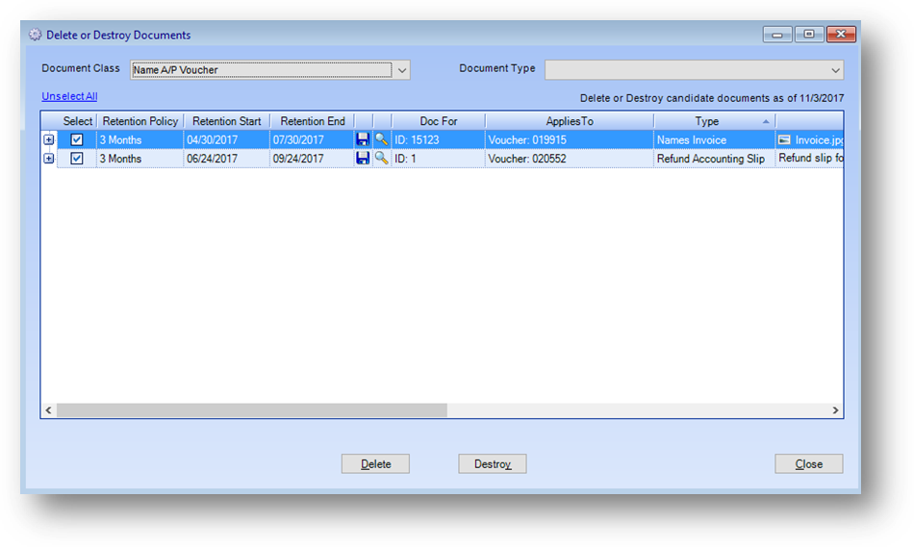Uncheck Select box for Voucher 020552 row
Image resolution: width=914 pixels, height=547 pixels.
coord(77,159)
